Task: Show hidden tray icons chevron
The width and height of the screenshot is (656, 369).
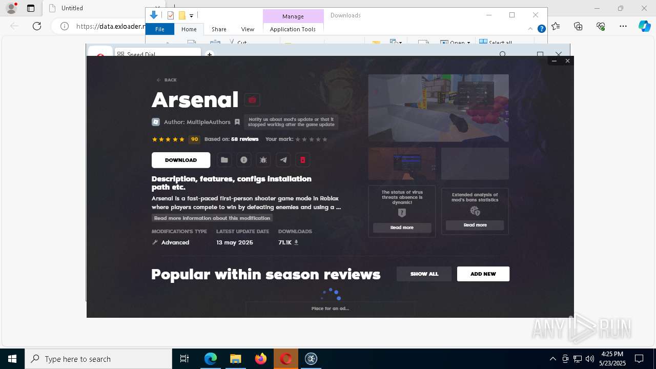Action: pos(552,359)
